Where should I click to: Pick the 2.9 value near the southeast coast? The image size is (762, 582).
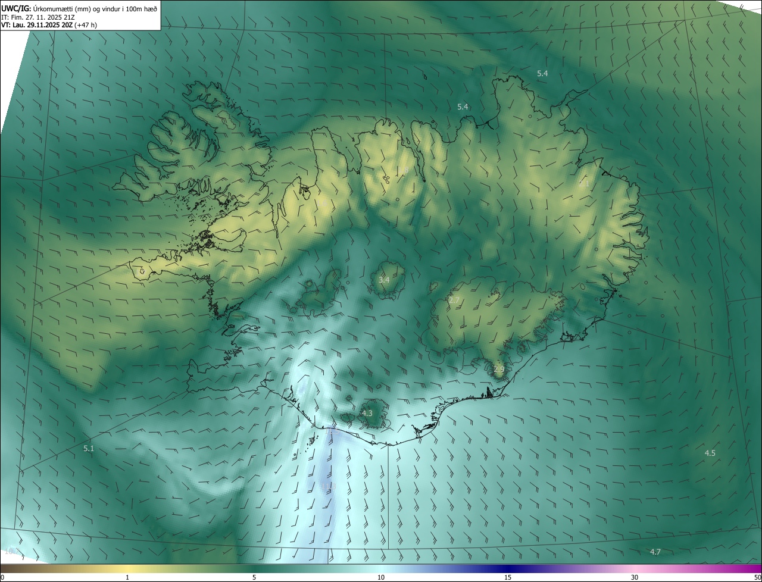tap(499, 370)
